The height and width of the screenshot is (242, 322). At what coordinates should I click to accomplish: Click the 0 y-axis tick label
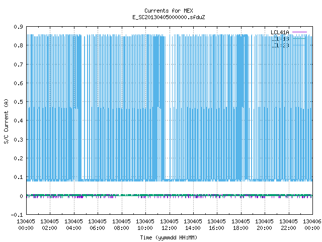tap(21, 196)
